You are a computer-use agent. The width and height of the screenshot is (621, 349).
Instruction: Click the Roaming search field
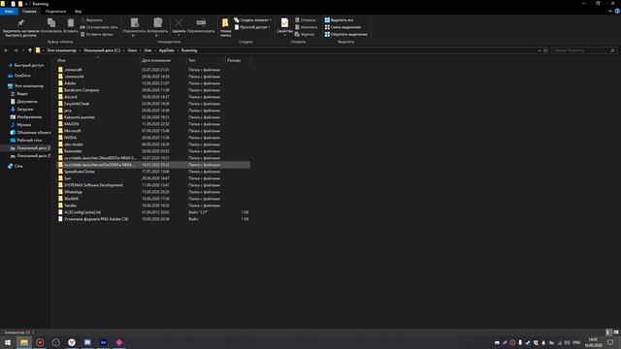click(x=584, y=50)
